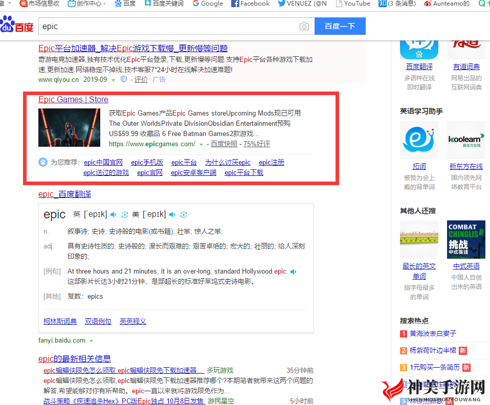Expand the arrow next to fanyi.baidu.com
Viewport: 490px width, 405px height.
(x=91, y=341)
